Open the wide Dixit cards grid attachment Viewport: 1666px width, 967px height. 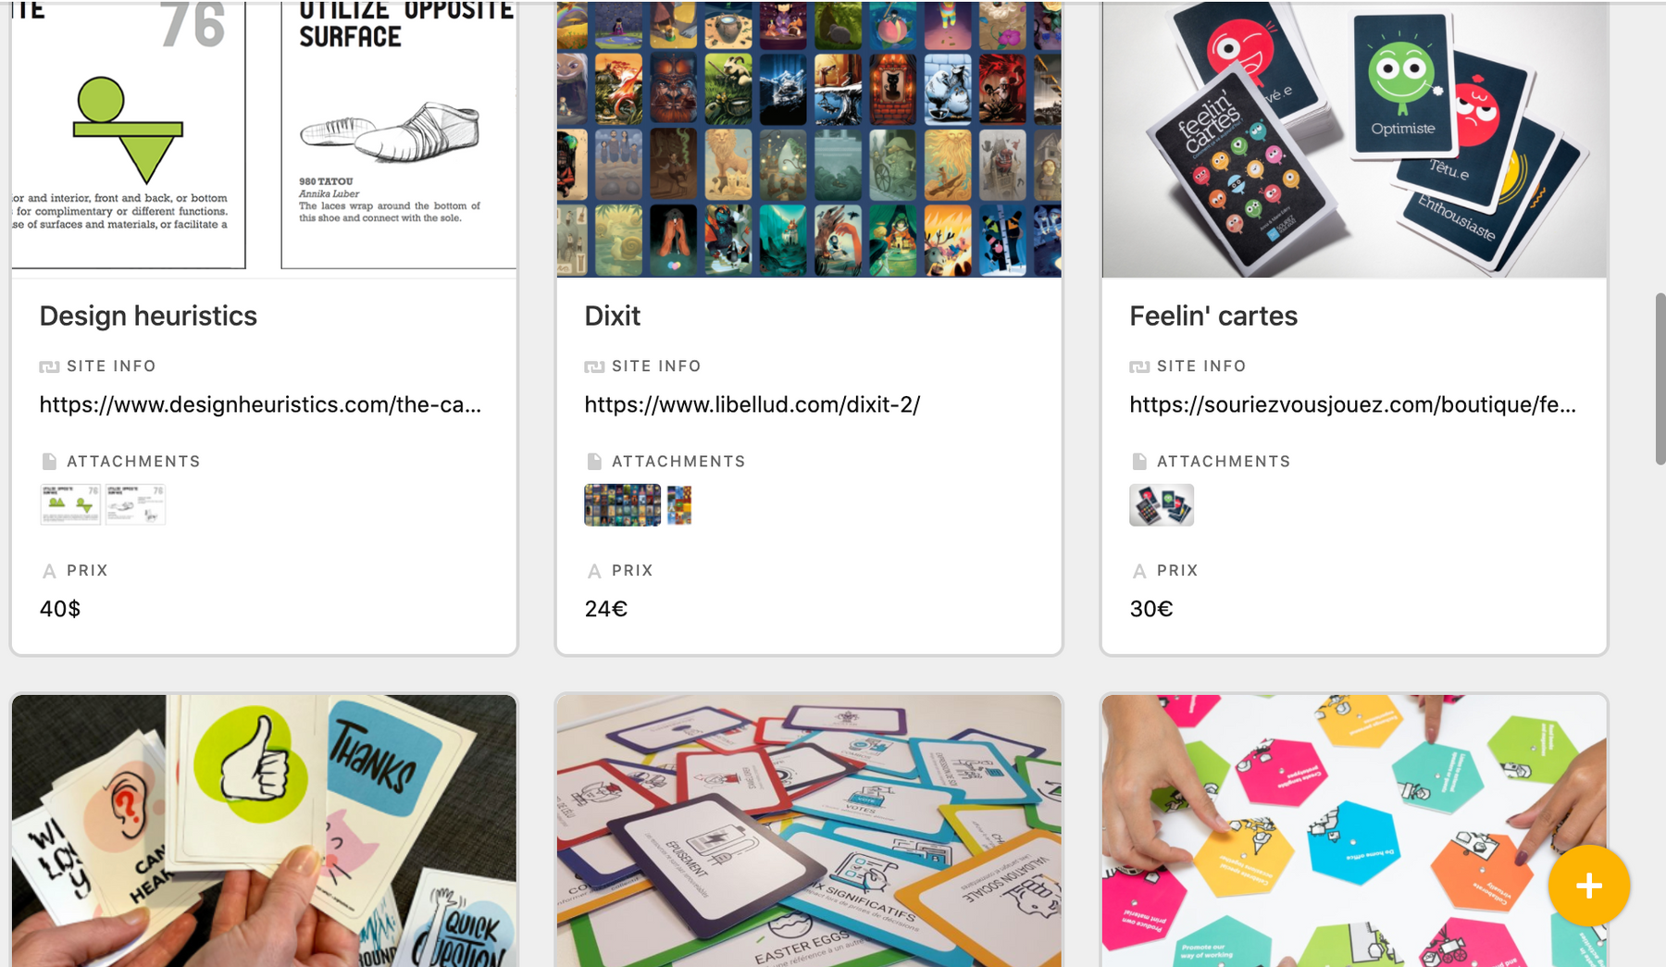pos(623,504)
